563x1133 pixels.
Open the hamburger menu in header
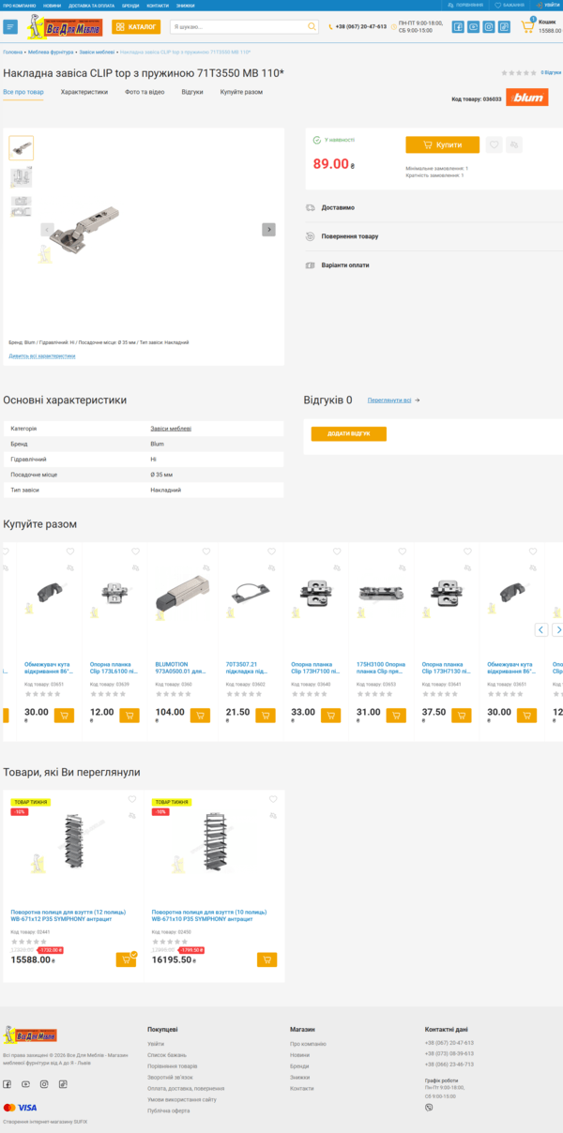[x=10, y=27]
